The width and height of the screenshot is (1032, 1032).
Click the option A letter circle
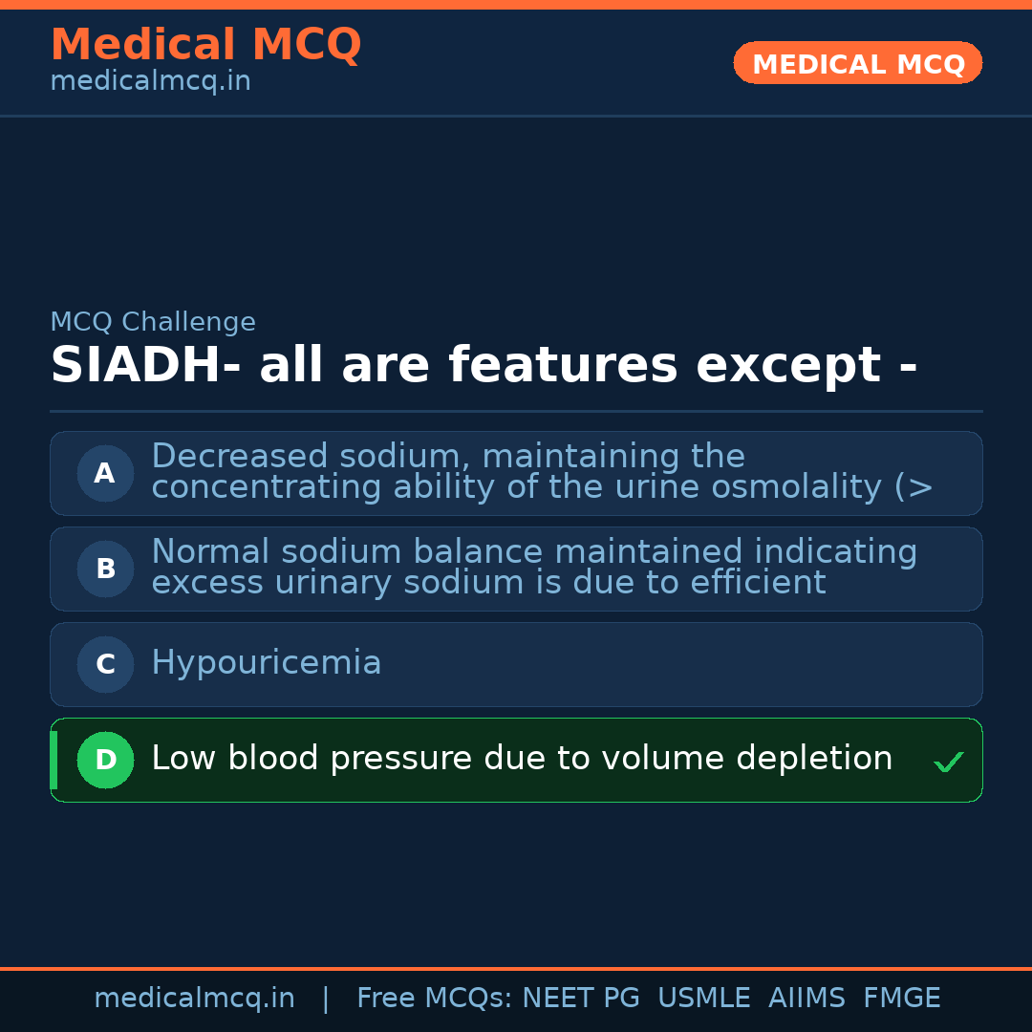[x=105, y=473]
